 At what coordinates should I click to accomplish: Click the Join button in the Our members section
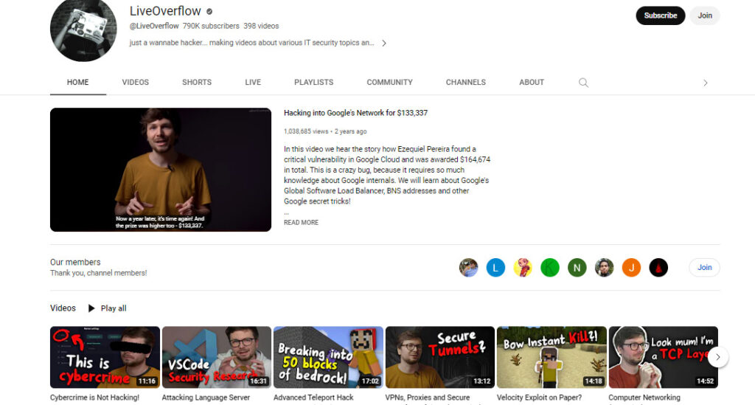pos(704,267)
